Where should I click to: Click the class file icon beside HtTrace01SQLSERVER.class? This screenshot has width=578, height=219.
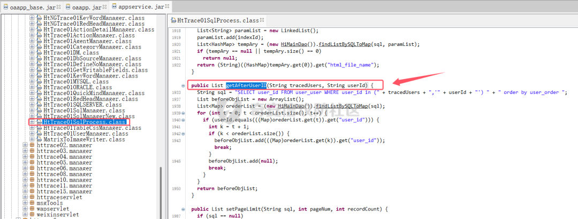(x=40, y=105)
